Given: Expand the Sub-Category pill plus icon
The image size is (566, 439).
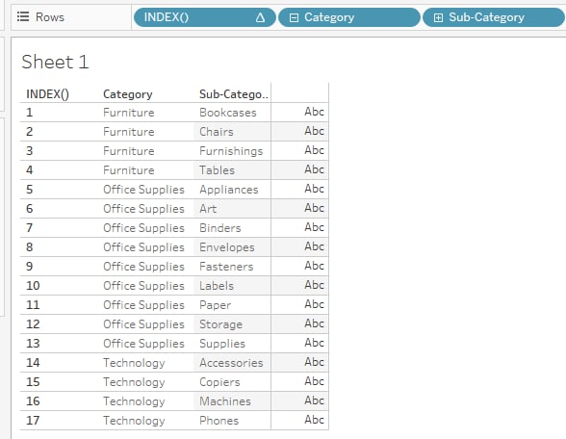Looking at the screenshot, I should coord(438,17).
